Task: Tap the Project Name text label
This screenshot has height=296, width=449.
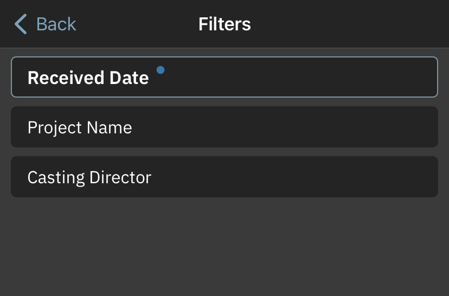Action: [80, 127]
